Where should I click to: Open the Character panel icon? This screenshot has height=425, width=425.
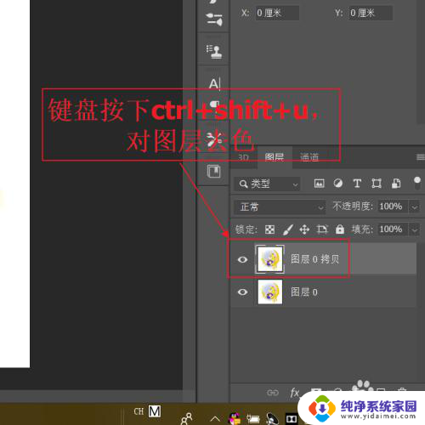(214, 83)
